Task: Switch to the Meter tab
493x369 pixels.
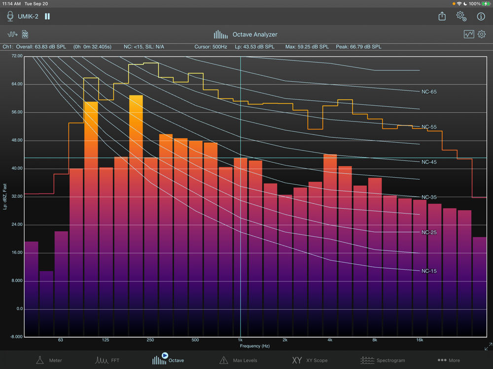Action: (49, 360)
